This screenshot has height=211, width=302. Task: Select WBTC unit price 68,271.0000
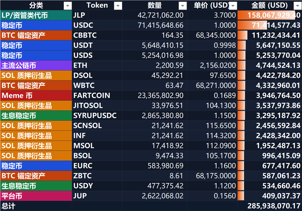pyautogui.click(x=212, y=85)
